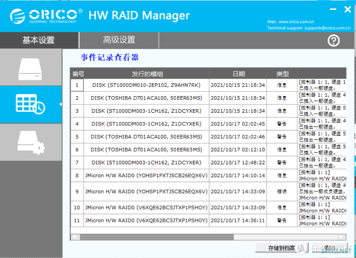The image size is (356, 258).
Task: Select TOSHIBA DT01ACA100 entry in row 2
Action: [146, 98]
